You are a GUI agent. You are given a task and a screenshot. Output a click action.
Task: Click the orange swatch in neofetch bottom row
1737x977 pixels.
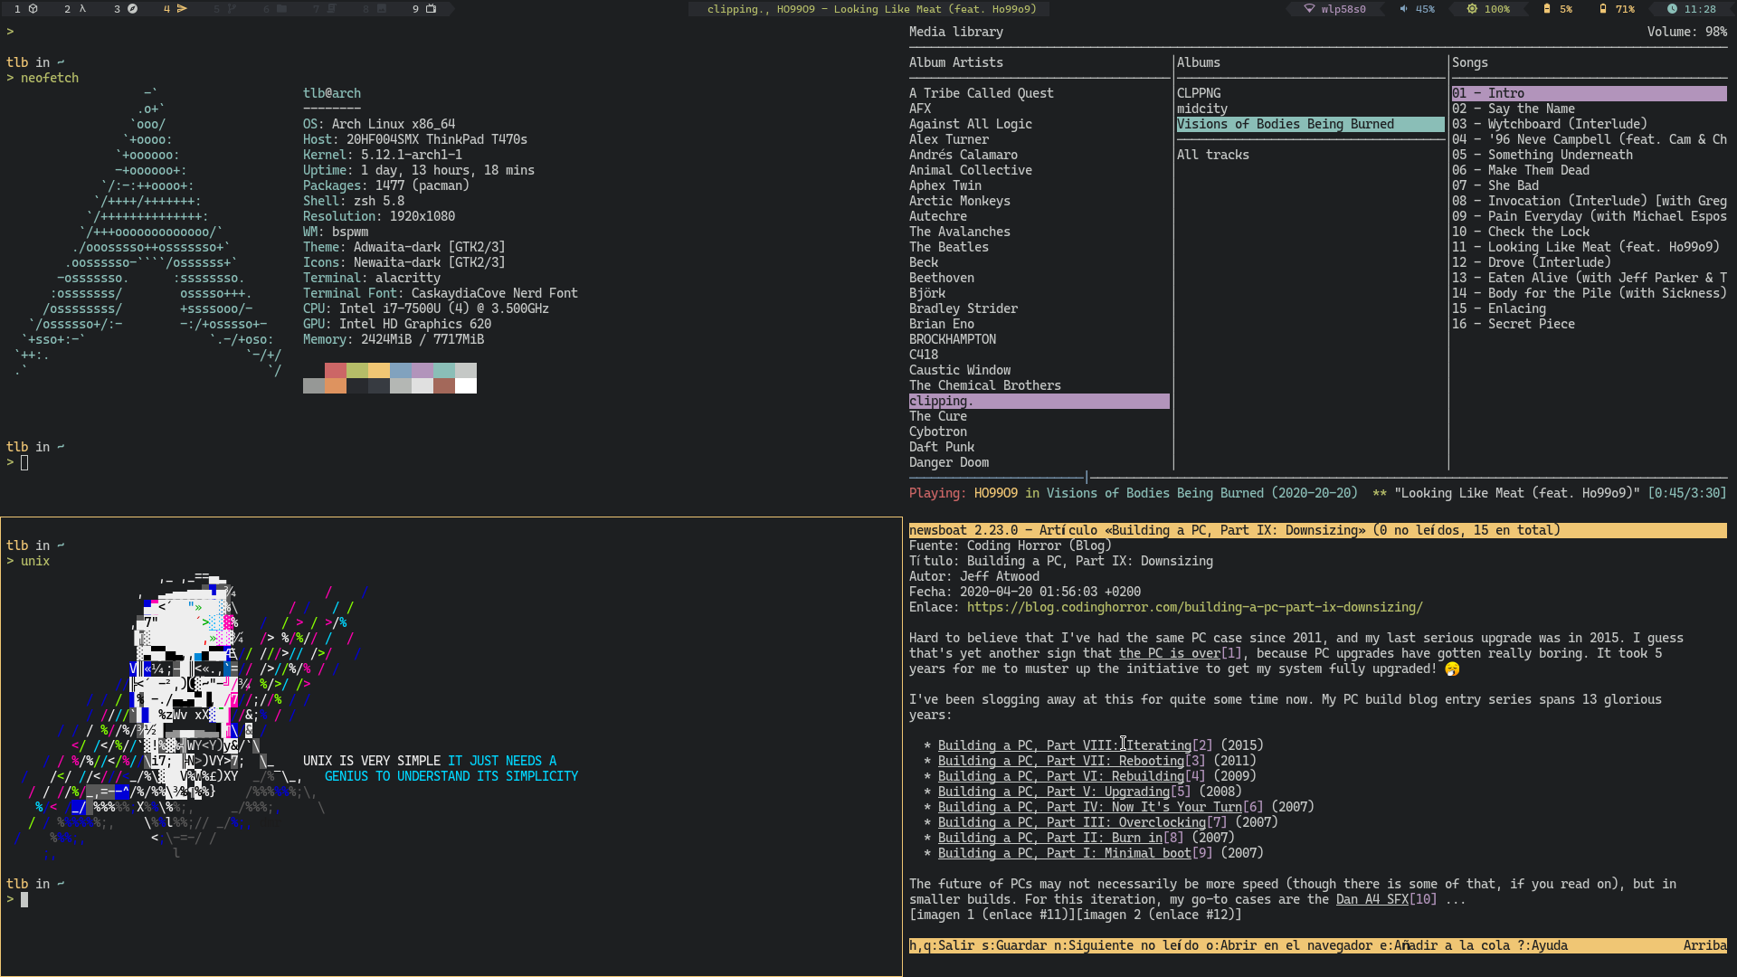336,386
